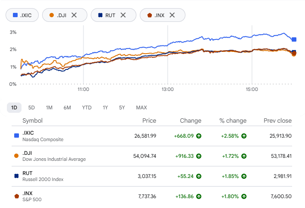
Task: Switch to the 5D time range
Action: 31,108
